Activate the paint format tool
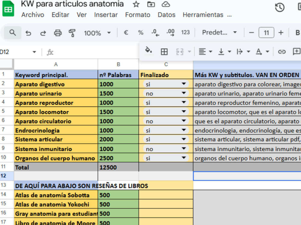The image size is (301, 225). [x=72, y=33]
